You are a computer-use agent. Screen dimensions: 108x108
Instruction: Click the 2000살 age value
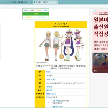(49, 76)
